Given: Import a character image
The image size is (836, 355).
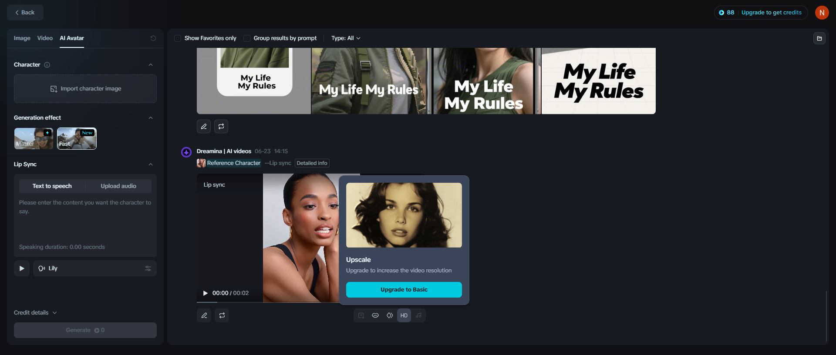Looking at the screenshot, I should coord(85,89).
